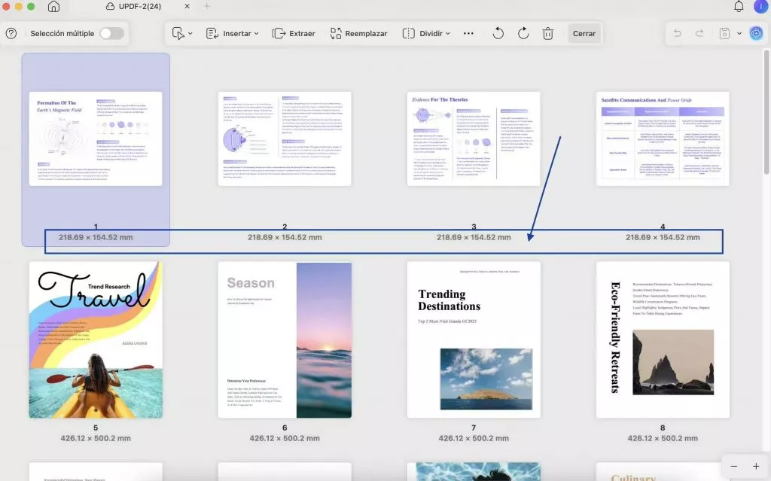
Task: Click the Extraer pages button
Action: point(294,33)
